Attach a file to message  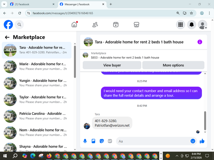(x=93, y=141)
